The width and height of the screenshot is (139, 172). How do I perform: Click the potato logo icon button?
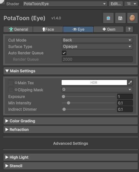(x=132, y=18)
